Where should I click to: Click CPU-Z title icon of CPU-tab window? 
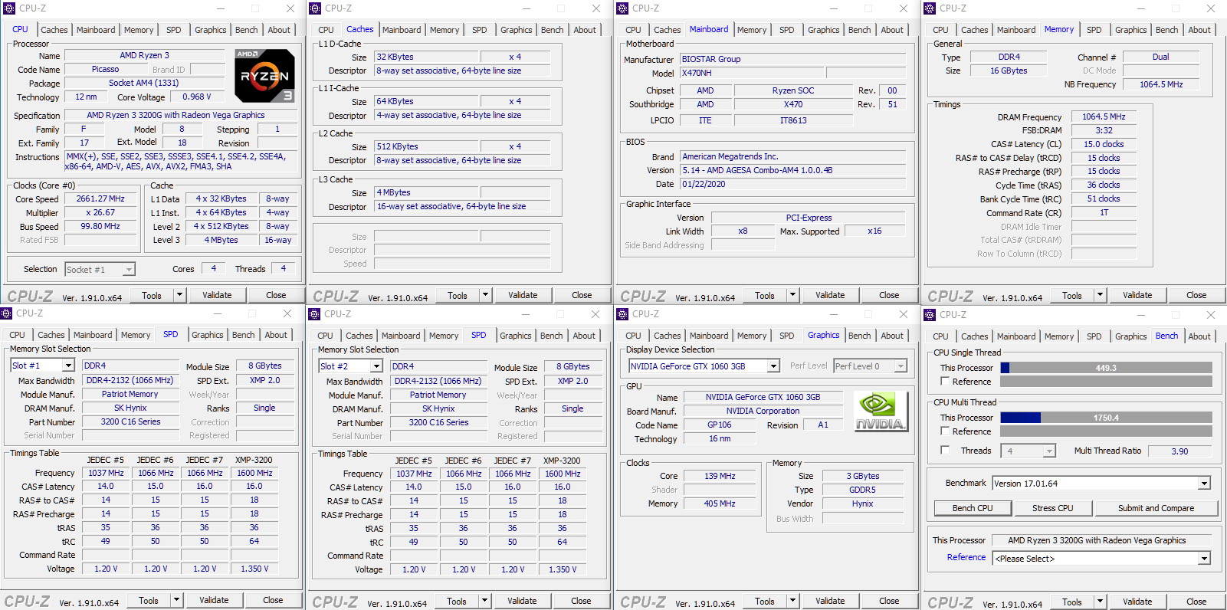[8, 8]
